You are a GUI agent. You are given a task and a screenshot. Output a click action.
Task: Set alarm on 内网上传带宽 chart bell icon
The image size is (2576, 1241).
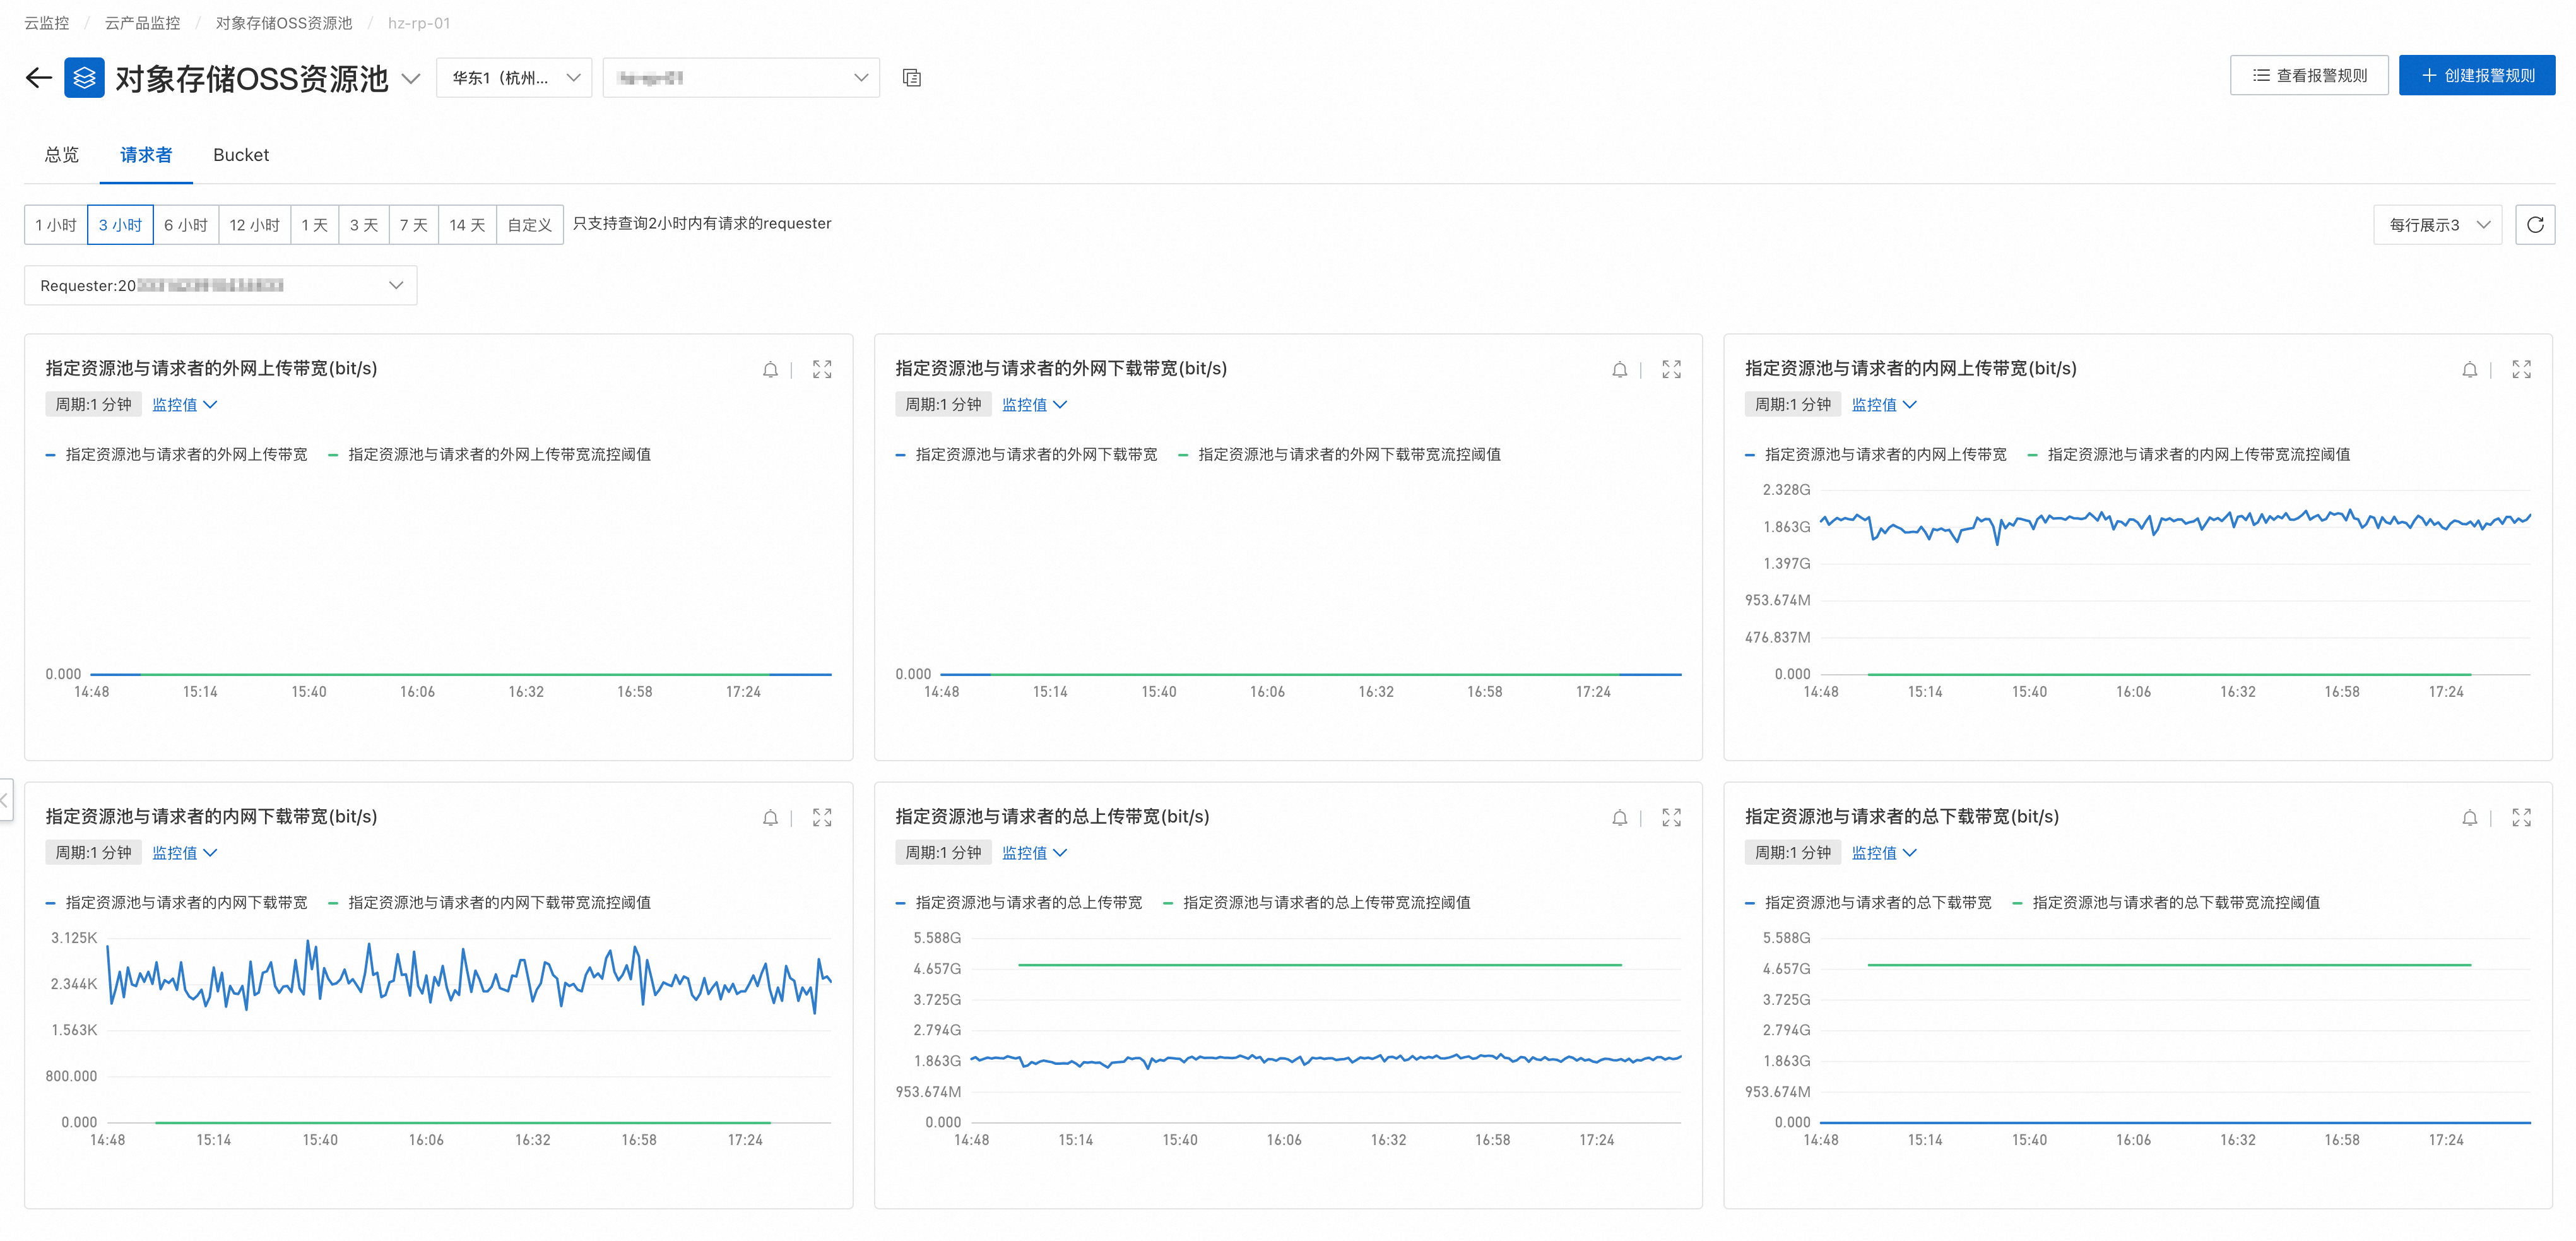tap(2469, 370)
